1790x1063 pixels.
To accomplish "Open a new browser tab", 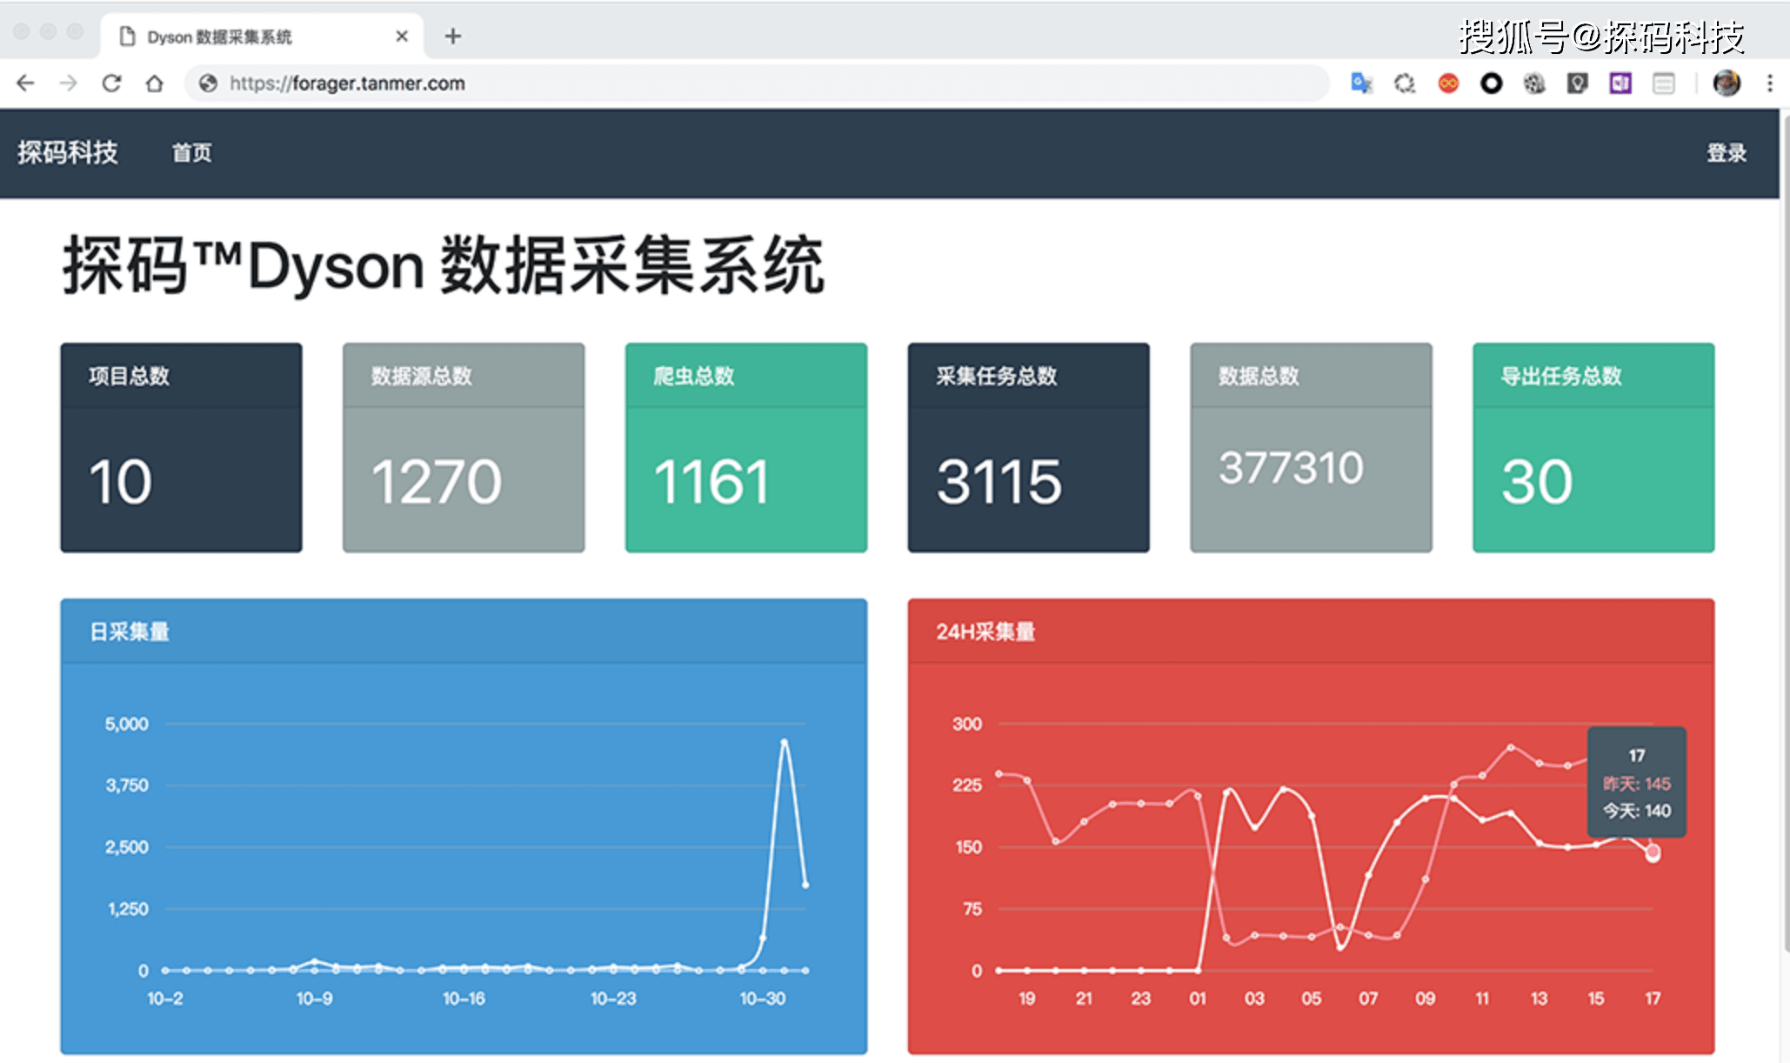I will pyautogui.click(x=452, y=37).
